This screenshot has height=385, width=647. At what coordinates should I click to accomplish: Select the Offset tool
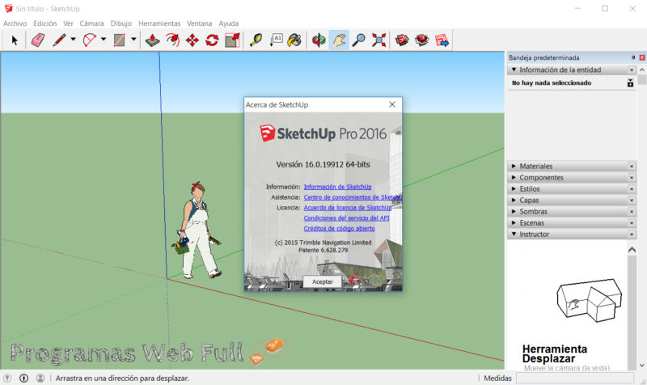tap(172, 40)
